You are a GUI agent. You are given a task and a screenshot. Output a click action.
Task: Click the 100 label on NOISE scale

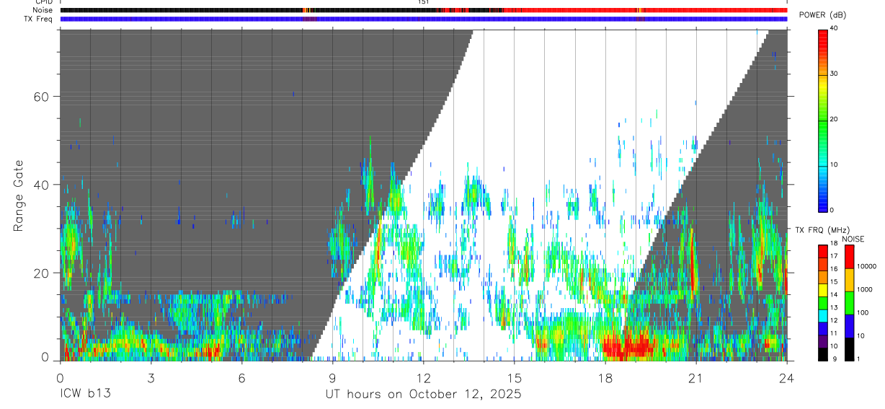[x=863, y=312]
